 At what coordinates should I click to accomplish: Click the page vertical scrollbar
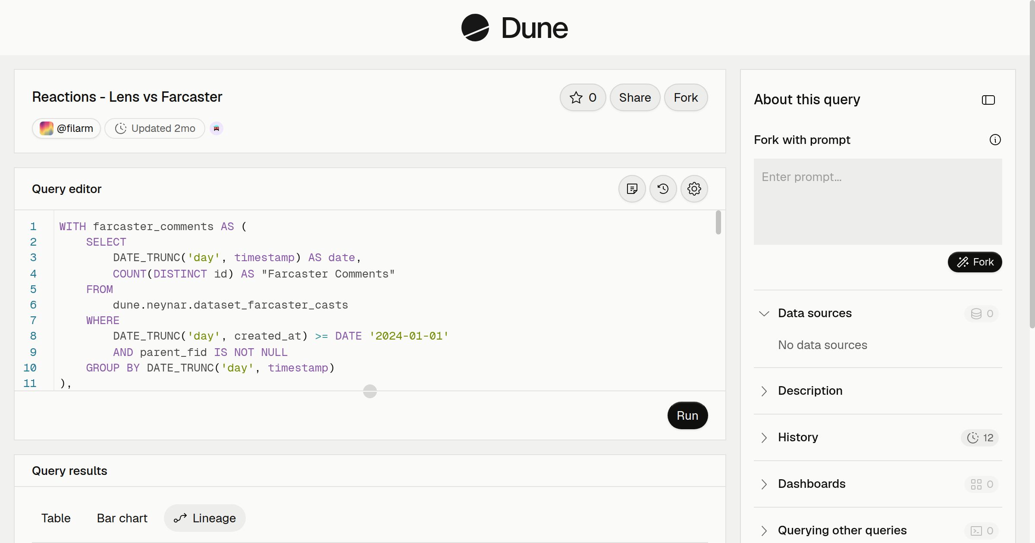(x=1032, y=164)
